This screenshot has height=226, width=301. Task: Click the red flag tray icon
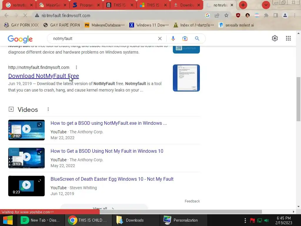[x=252, y=220]
